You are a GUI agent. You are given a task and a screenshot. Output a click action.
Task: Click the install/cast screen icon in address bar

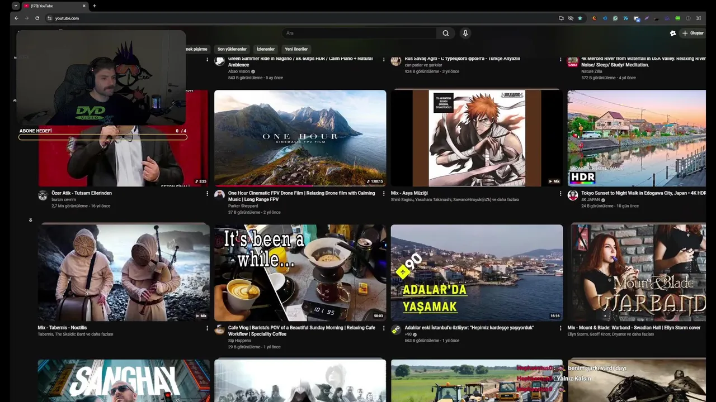[561, 18]
